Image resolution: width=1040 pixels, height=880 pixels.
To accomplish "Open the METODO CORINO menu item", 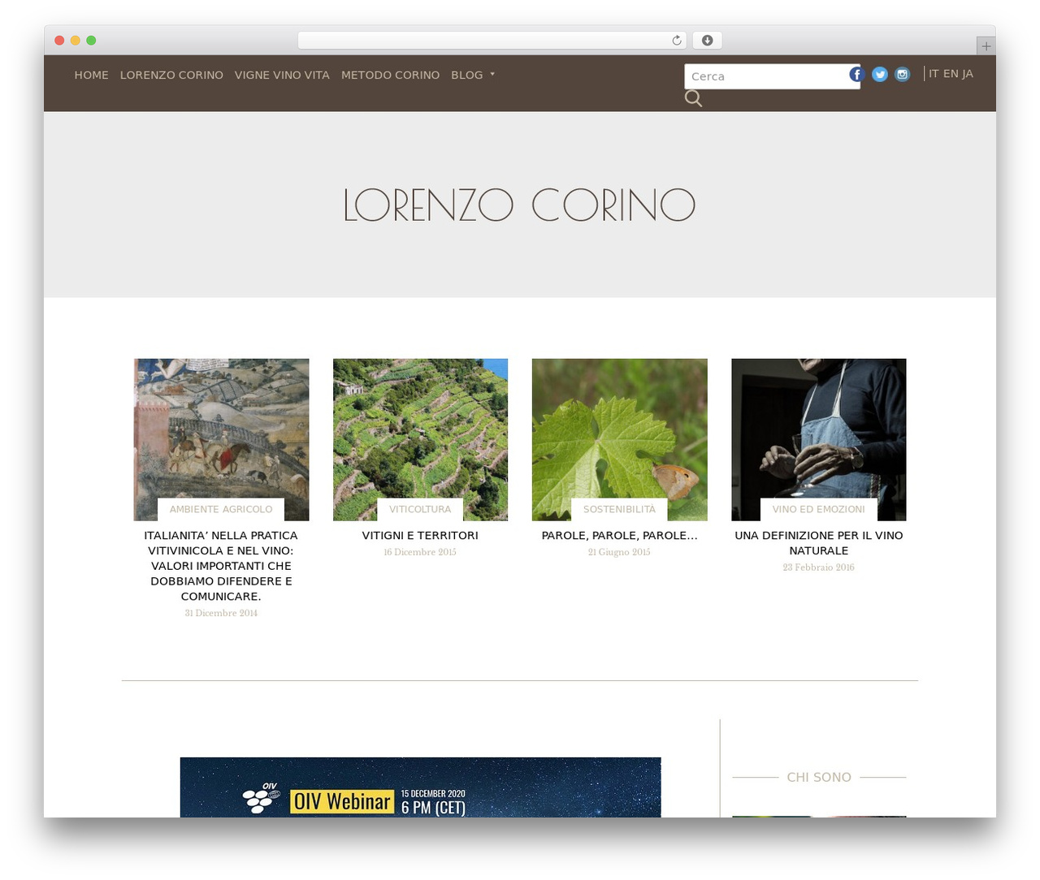I will click(390, 75).
